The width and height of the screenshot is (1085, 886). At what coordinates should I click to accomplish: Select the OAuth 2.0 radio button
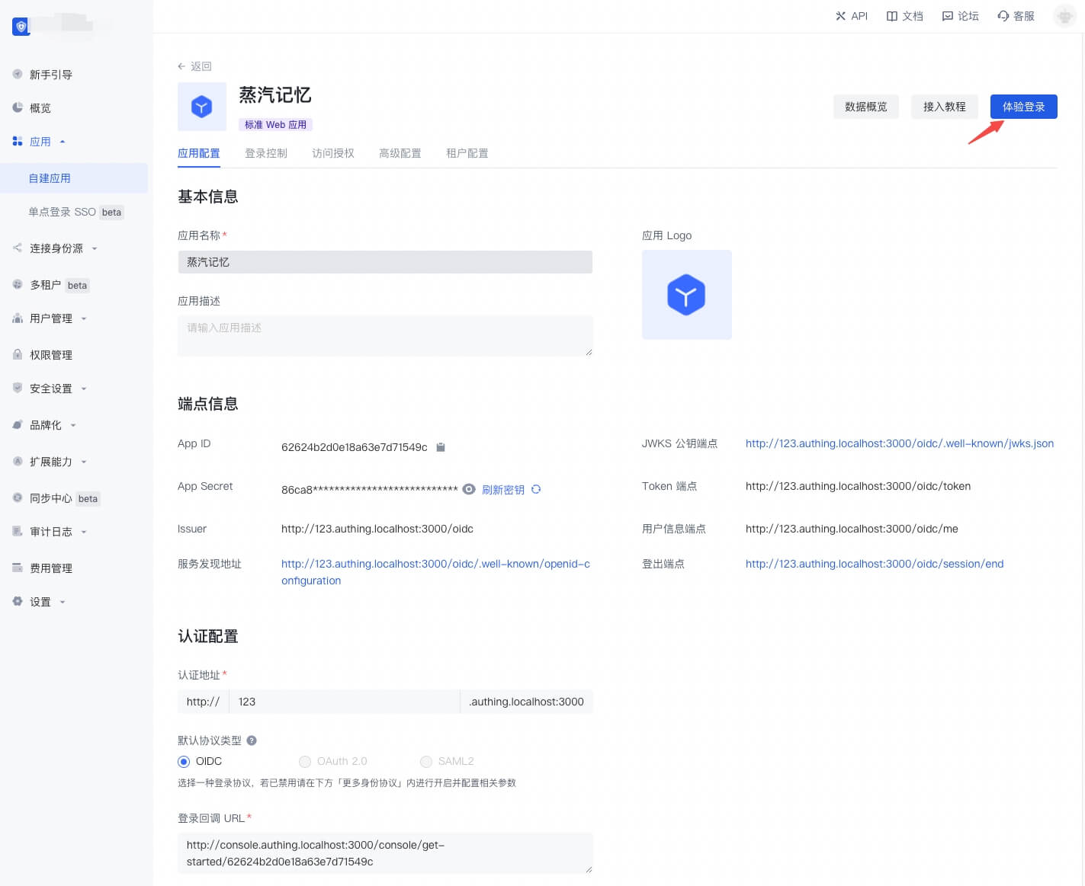point(305,762)
